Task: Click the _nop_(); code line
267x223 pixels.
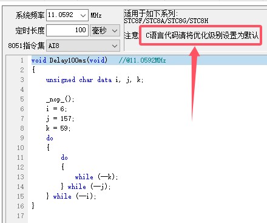Action: click(x=60, y=99)
